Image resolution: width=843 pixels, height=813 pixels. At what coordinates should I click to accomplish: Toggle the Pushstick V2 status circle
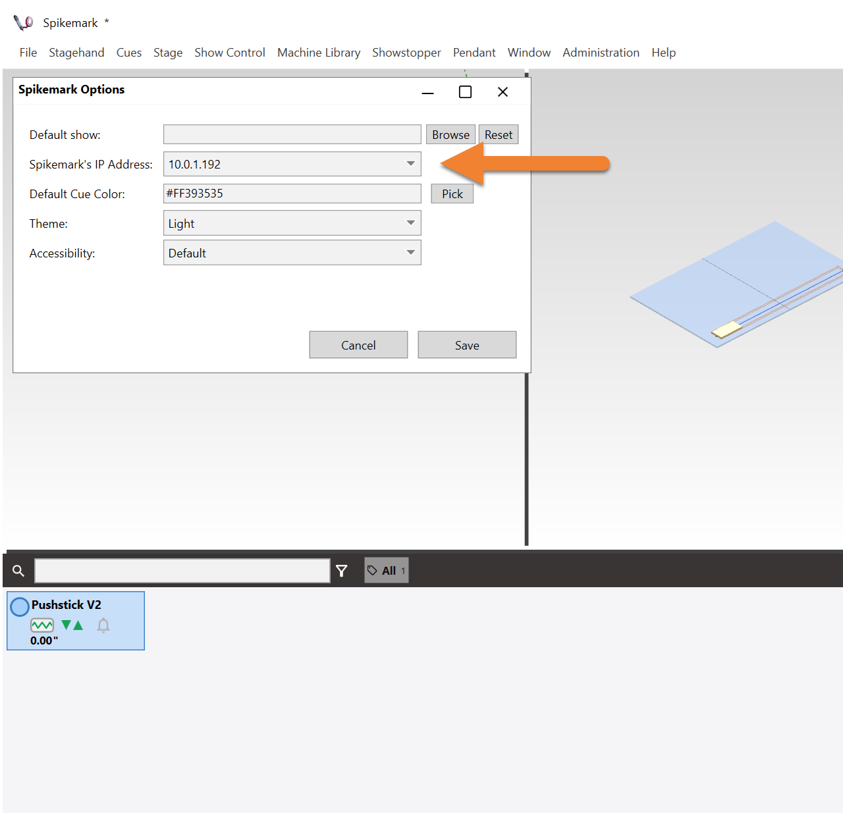20,606
